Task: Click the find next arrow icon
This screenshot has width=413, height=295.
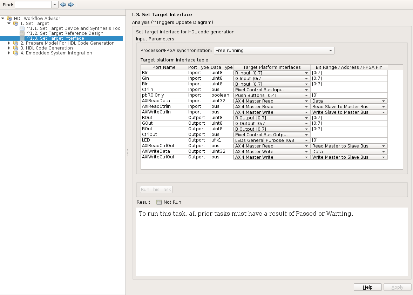Action: 71,5
